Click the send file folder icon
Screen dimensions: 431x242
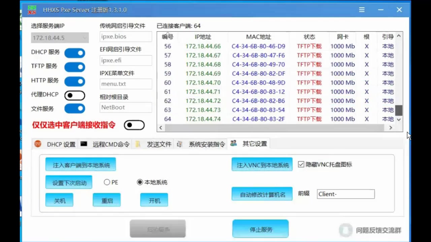138,144
